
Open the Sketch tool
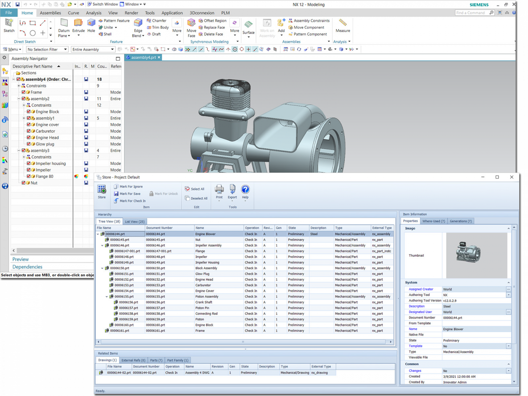[9, 26]
